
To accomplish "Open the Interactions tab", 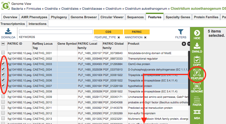I will [38, 24].
